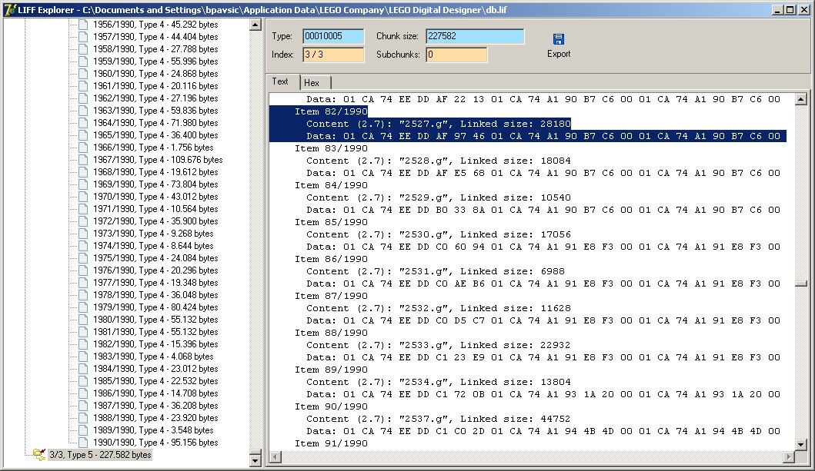Click file icon of 1983/1990 entry
Image resolution: width=815 pixels, height=471 pixels.
(83, 357)
